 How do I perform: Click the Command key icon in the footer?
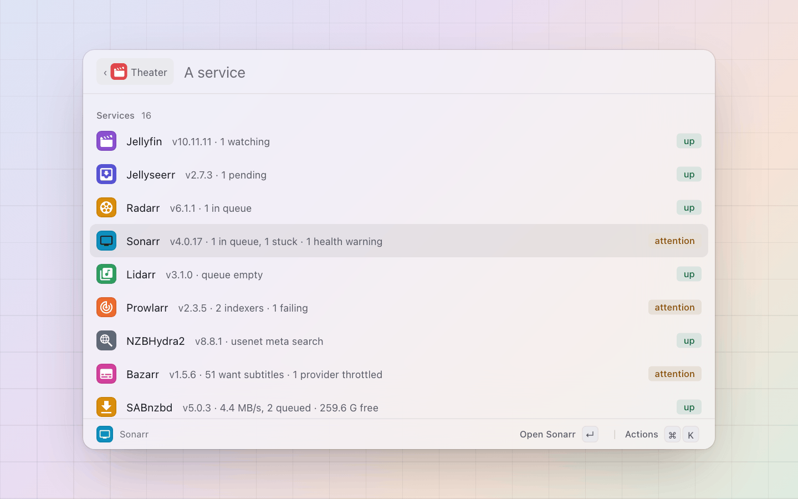click(672, 435)
